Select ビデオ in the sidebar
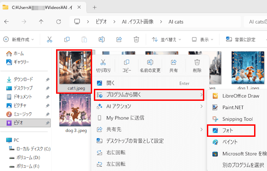 pos(25,123)
